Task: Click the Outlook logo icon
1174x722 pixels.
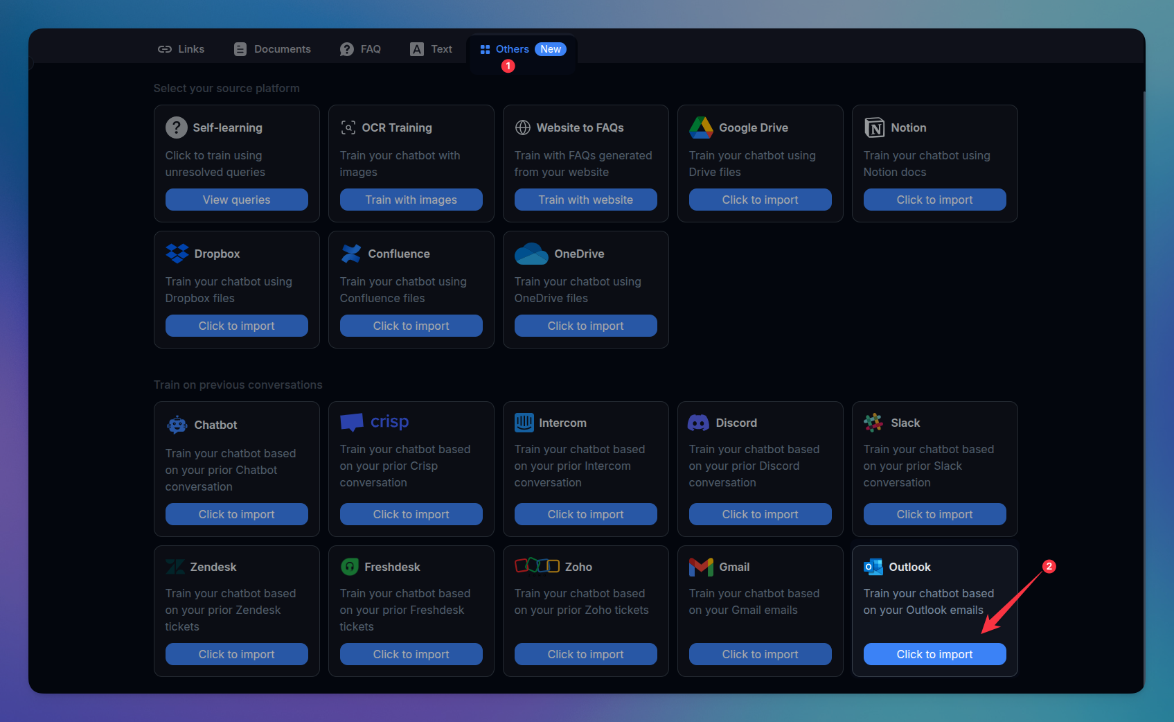Action: point(873,567)
